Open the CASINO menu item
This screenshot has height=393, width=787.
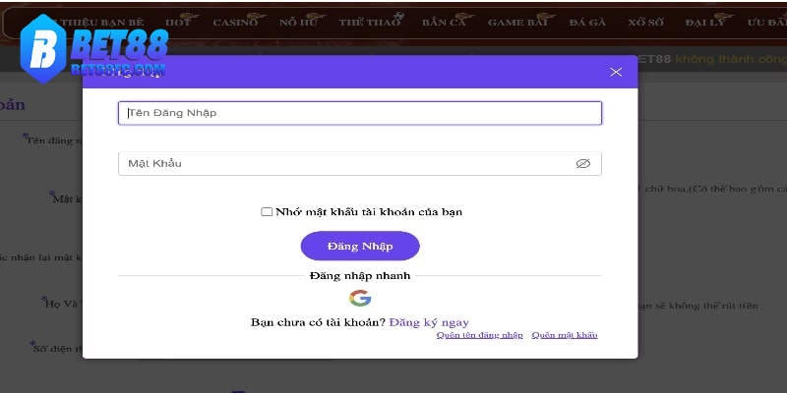click(235, 22)
